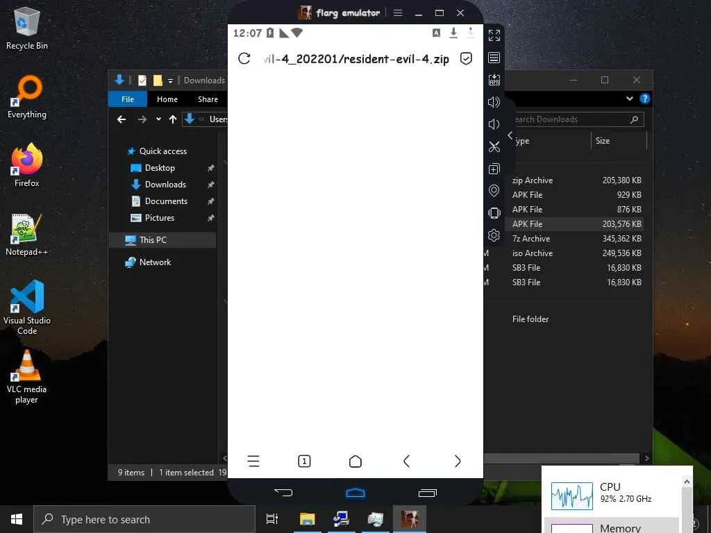711x533 pixels.
Task: Open the emulator browser hamburger menu
Action: coord(253,461)
